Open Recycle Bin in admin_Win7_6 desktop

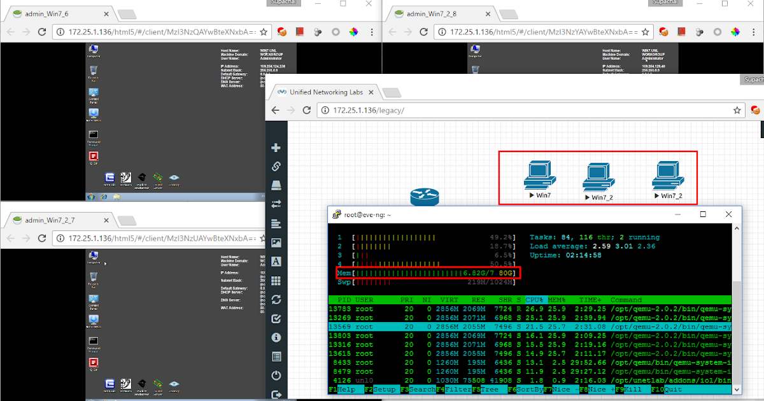pos(94,73)
